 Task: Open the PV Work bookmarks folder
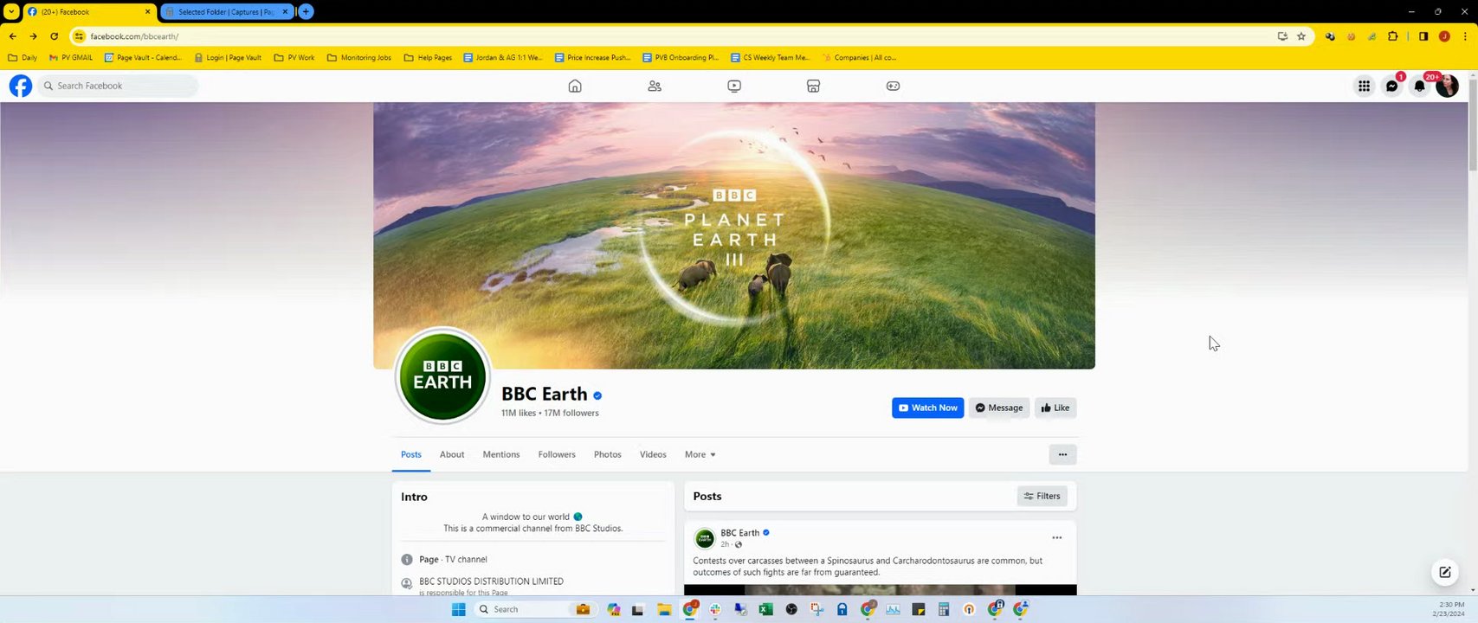point(294,58)
